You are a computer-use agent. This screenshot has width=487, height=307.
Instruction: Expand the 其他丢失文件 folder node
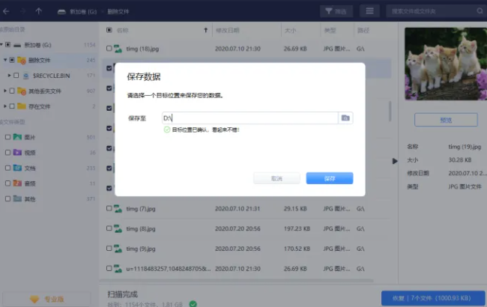pyautogui.click(x=4, y=91)
